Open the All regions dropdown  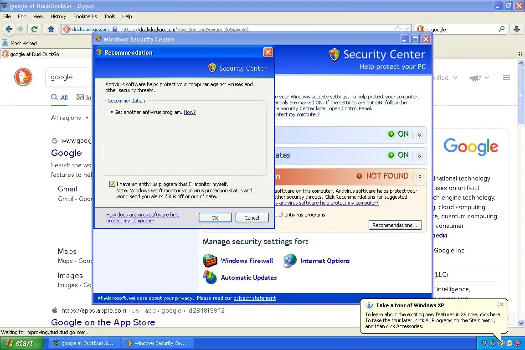coord(70,118)
